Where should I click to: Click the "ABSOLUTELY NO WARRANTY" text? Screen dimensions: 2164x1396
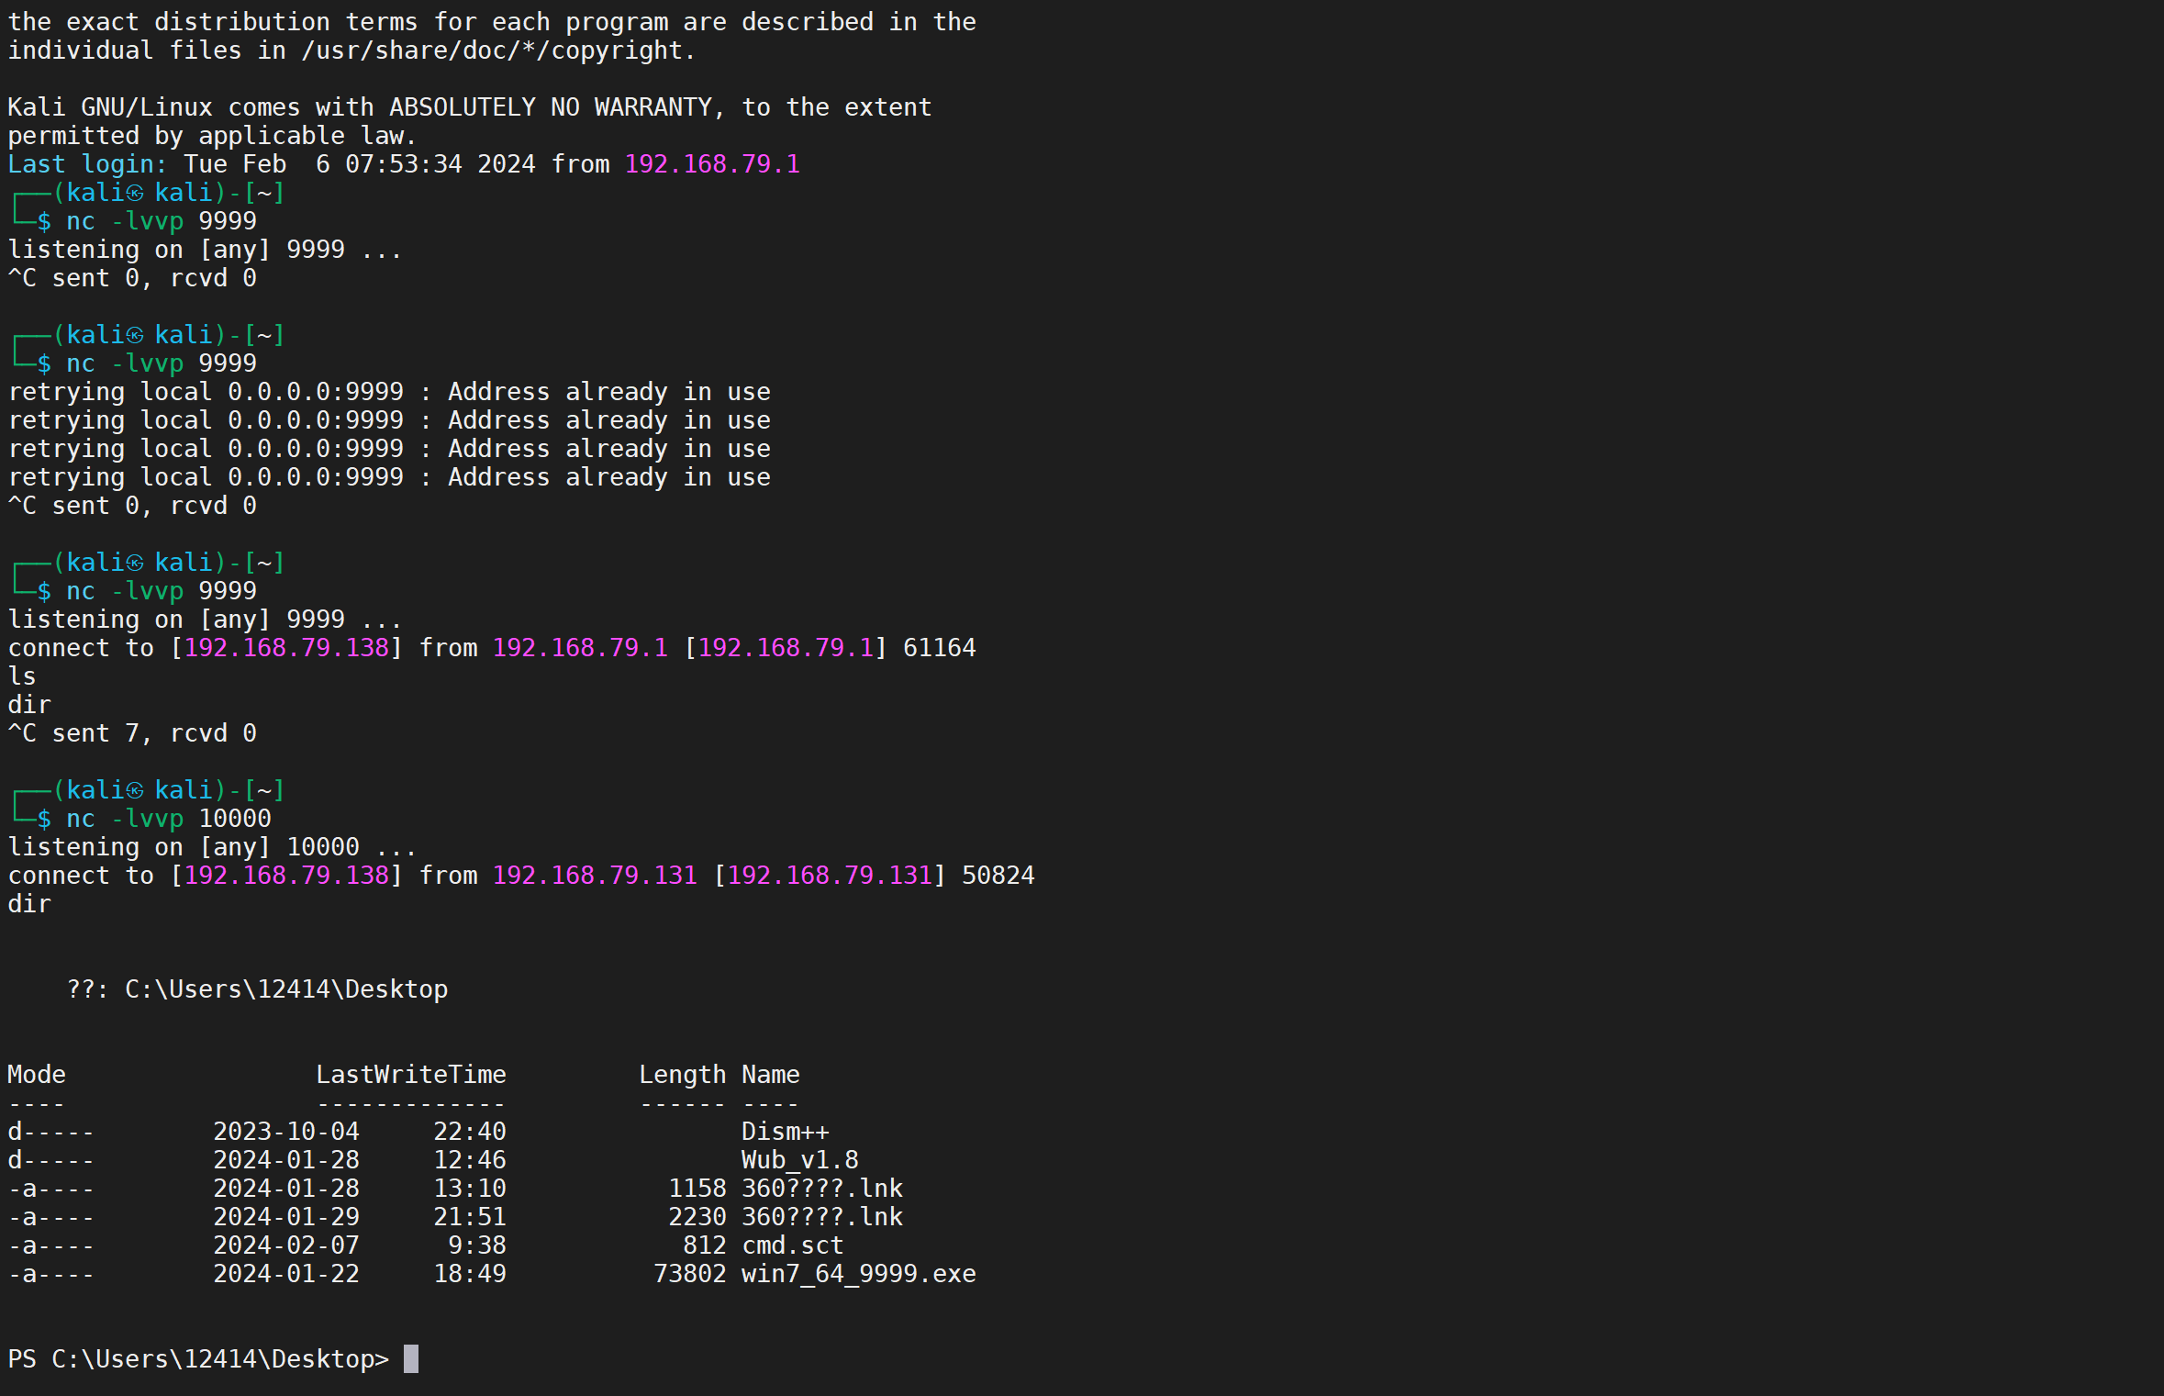click(x=550, y=107)
